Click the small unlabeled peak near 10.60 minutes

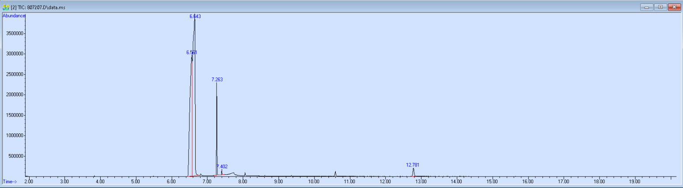335,173
